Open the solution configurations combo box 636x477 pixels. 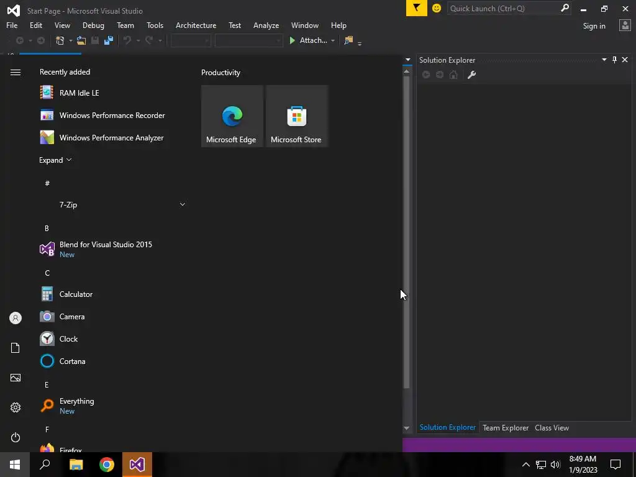click(191, 40)
